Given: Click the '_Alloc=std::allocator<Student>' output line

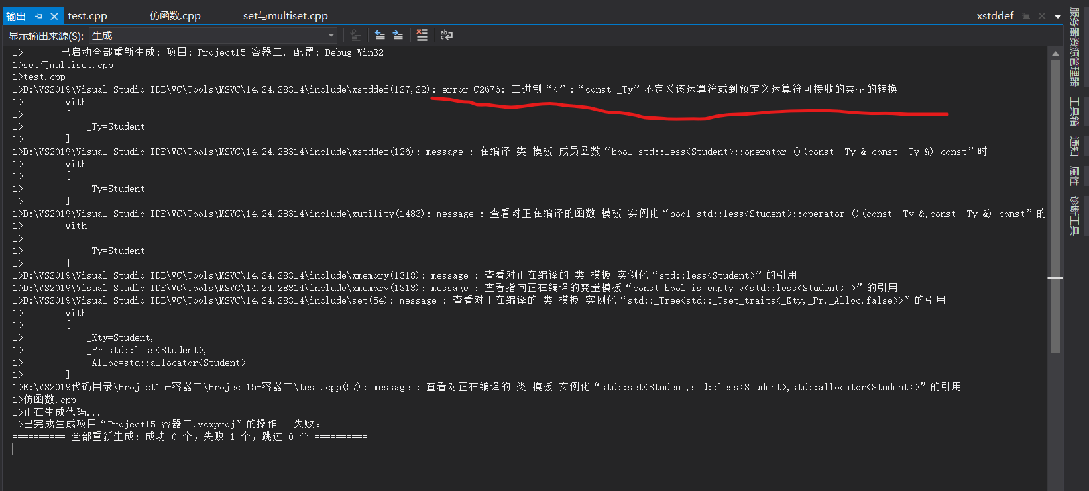Looking at the screenshot, I should coord(166,363).
